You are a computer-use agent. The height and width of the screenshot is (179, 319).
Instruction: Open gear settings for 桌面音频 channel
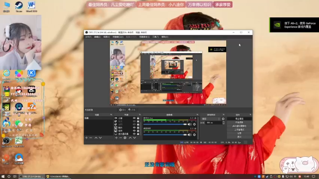194,135
